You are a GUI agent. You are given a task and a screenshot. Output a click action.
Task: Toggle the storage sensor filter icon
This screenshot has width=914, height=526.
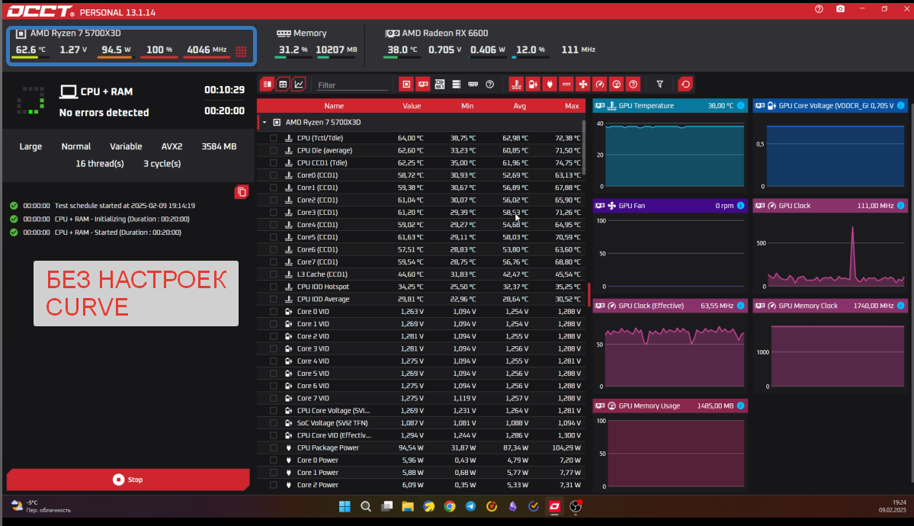pyautogui.click(x=457, y=85)
